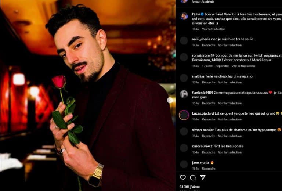Open flavien.b1484's avatar
Viewport: 282px width, 191px height.
point(184,94)
